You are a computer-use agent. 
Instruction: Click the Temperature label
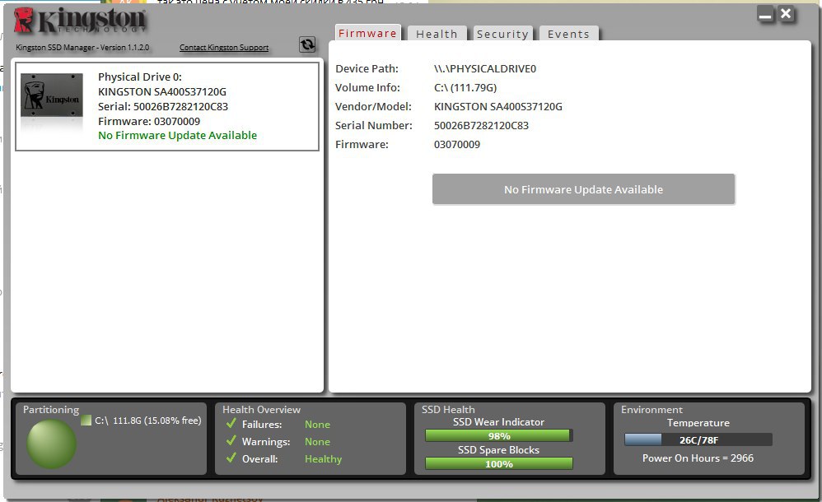click(698, 422)
